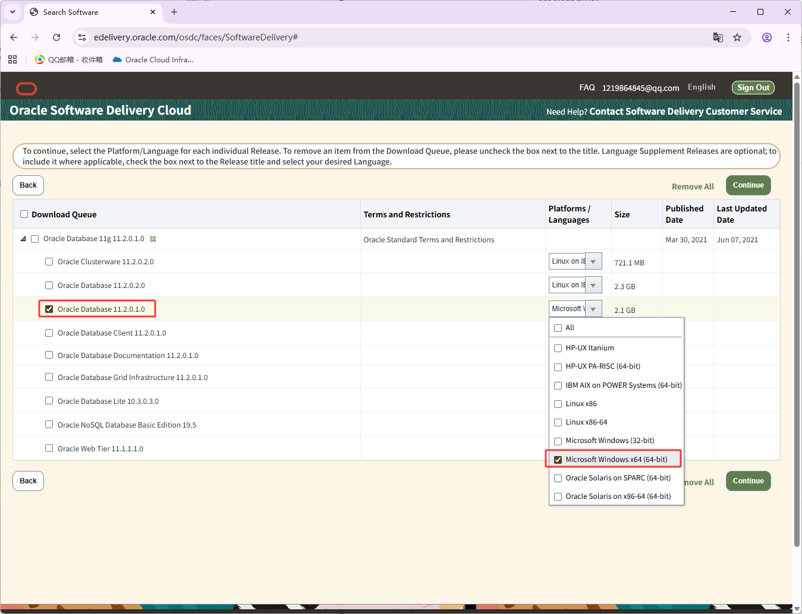Toggle the Download Queue header checkbox
802x614 pixels.
point(24,214)
